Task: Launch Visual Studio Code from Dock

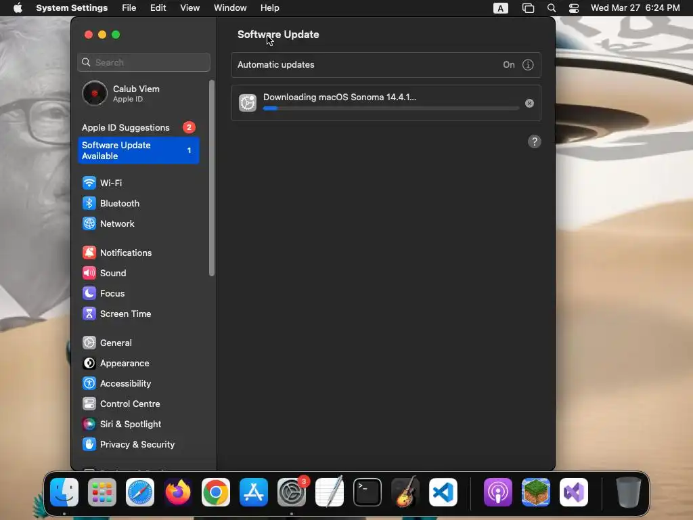Action: tap(443, 492)
